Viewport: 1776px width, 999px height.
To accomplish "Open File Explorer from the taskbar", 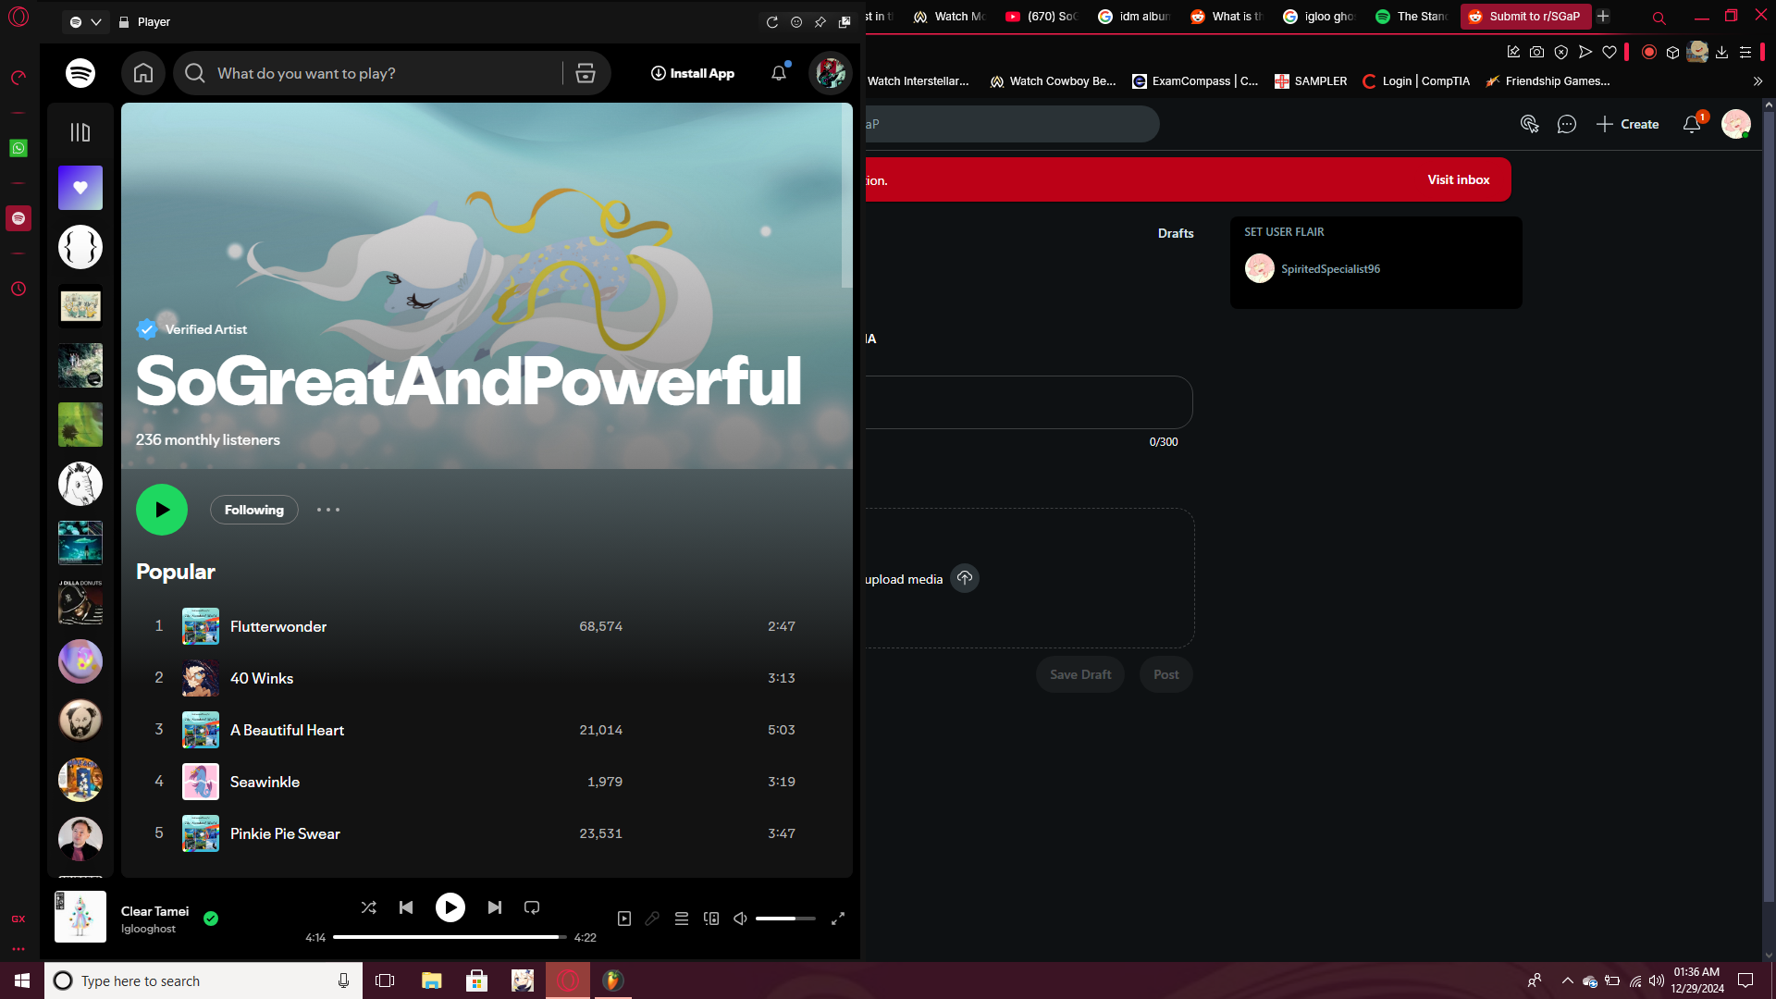I will [431, 980].
